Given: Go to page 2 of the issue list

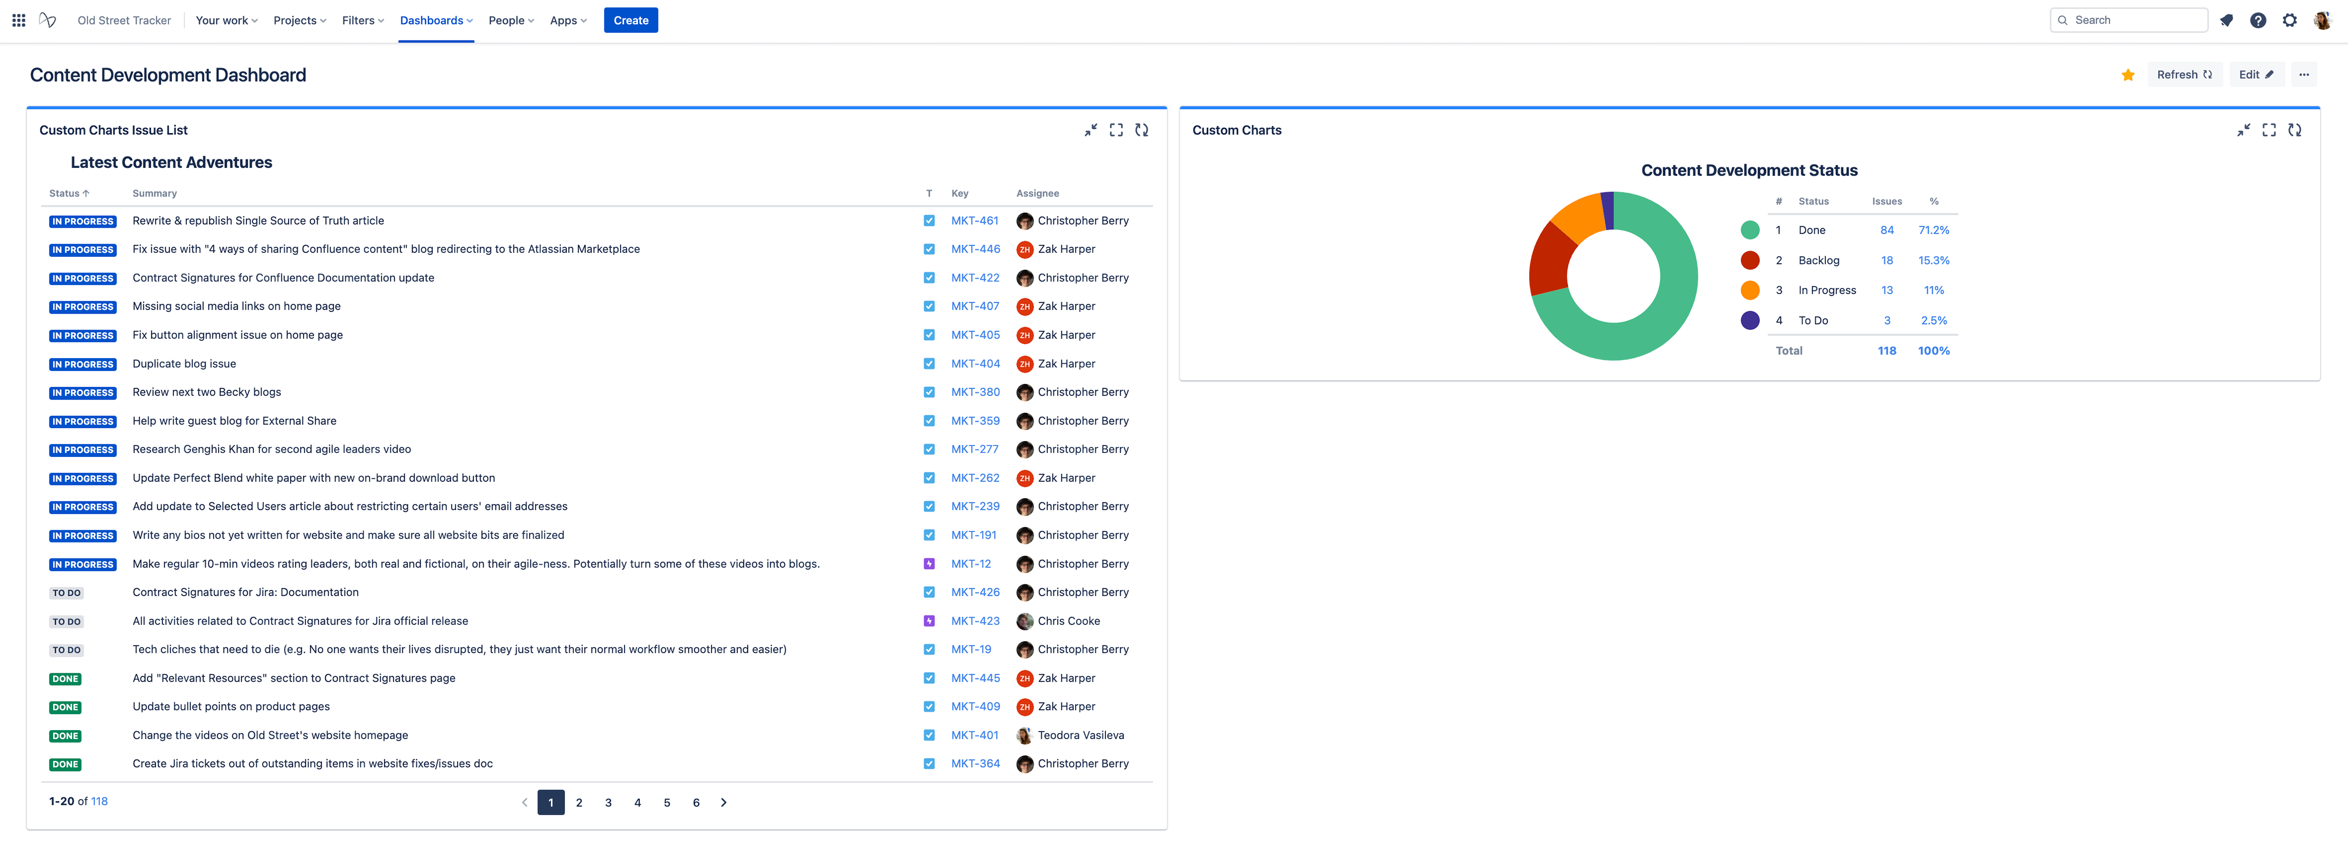Looking at the screenshot, I should click(x=580, y=803).
